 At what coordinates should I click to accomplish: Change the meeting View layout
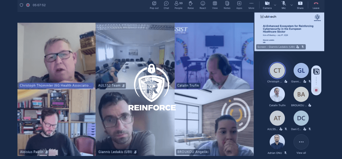tap(215, 5)
